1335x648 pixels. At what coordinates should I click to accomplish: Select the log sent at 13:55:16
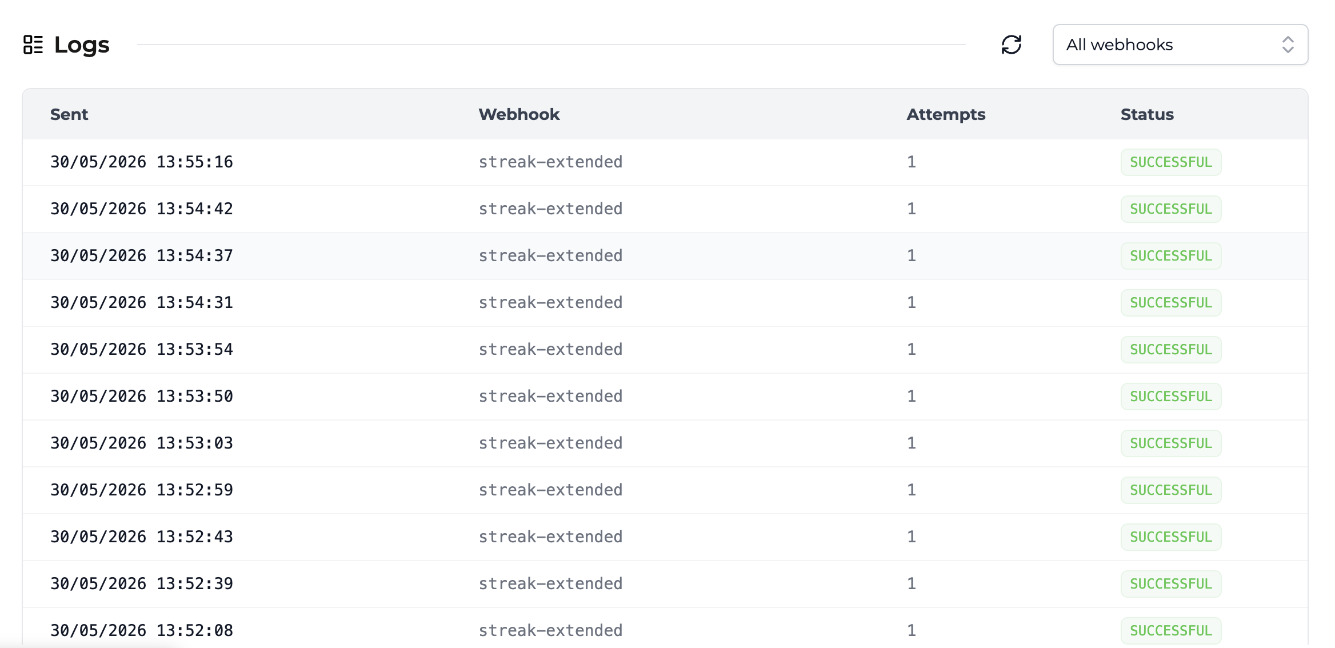pos(665,162)
